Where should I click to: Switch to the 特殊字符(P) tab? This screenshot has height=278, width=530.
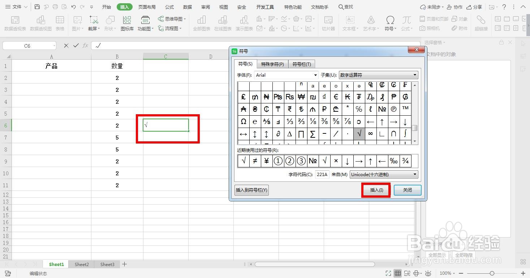point(272,64)
